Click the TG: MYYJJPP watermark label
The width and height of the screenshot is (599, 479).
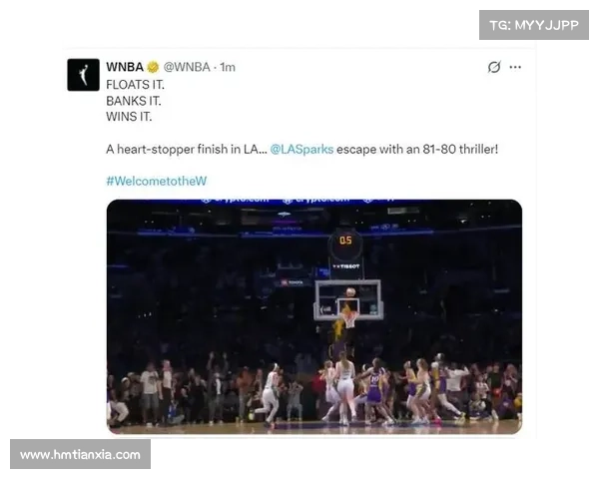[x=534, y=25]
